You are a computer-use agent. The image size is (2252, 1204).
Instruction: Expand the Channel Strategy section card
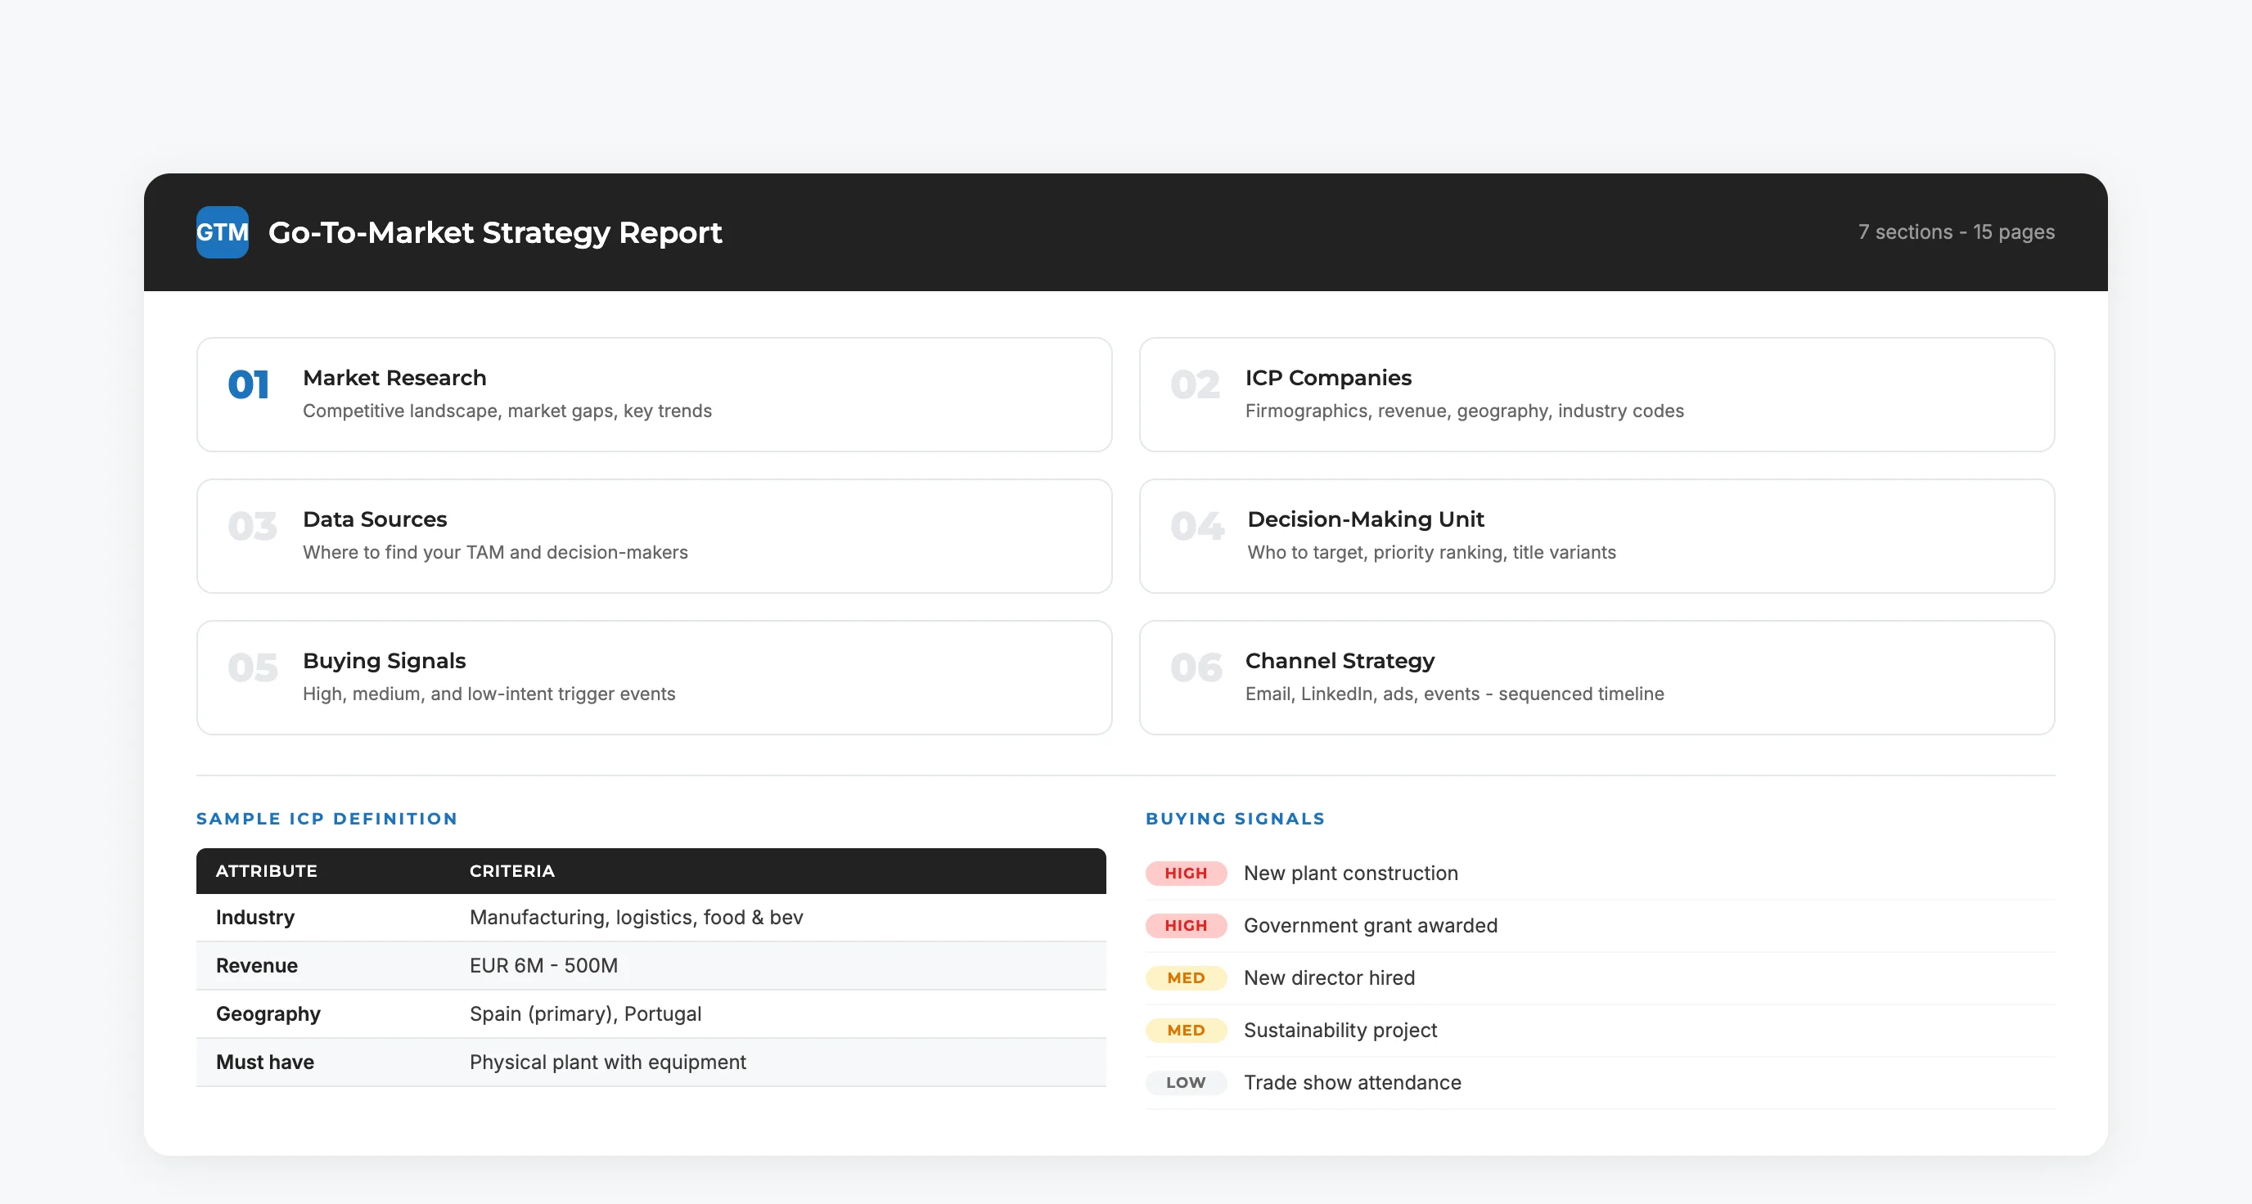pos(1597,676)
